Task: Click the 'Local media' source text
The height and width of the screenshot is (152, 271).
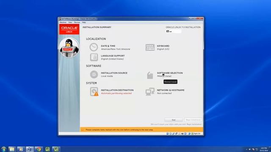Action: point(107,76)
